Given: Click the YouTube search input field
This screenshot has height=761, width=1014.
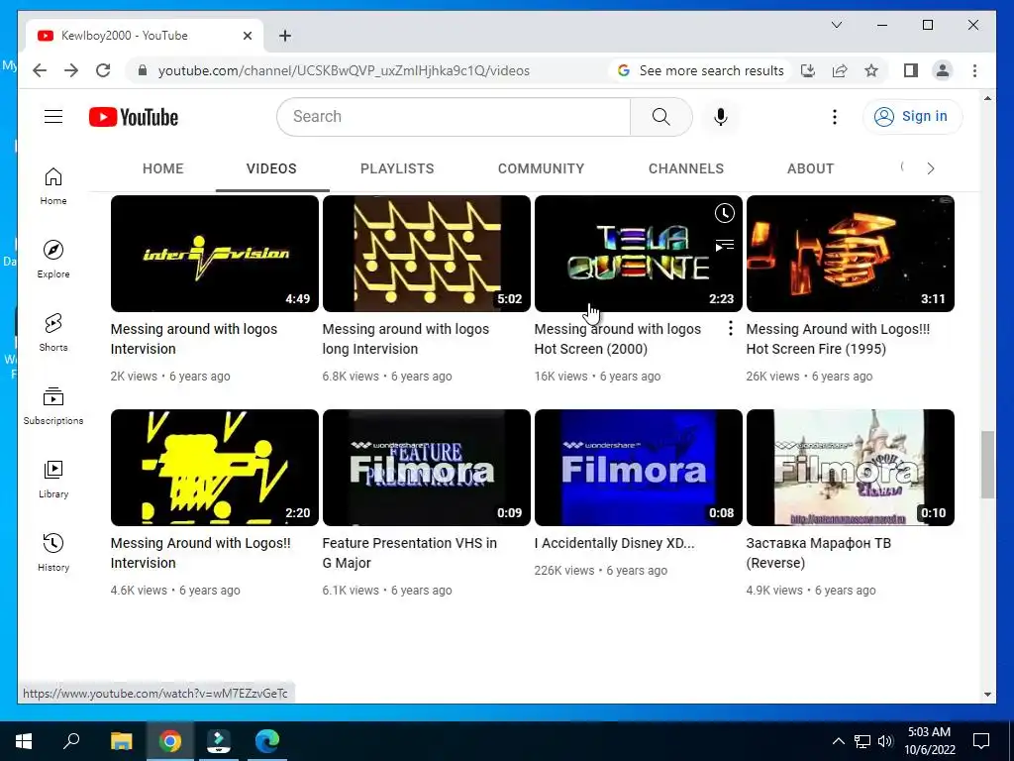Looking at the screenshot, I should [x=454, y=117].
